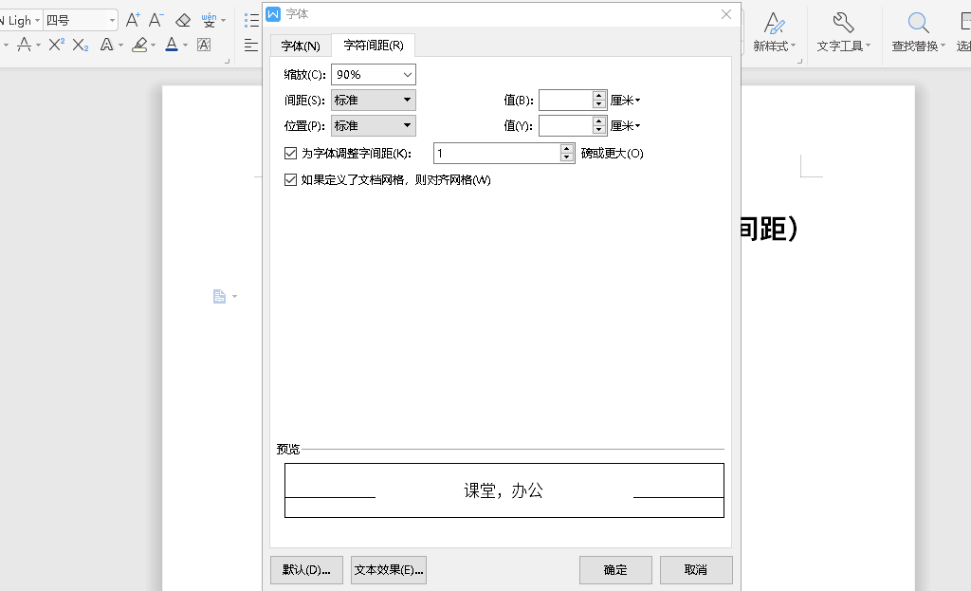971x591 pixels.
Task: Click the decrease font size icon
Action: [x=156, y=20]
